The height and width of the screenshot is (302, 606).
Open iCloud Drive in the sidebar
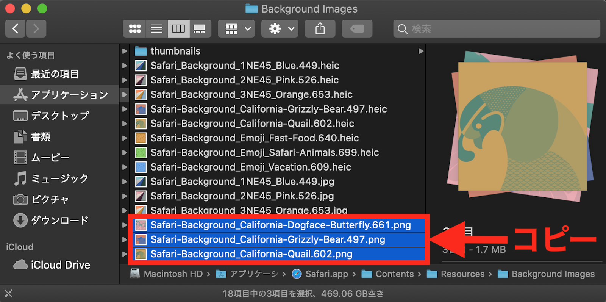coord(59,265)
